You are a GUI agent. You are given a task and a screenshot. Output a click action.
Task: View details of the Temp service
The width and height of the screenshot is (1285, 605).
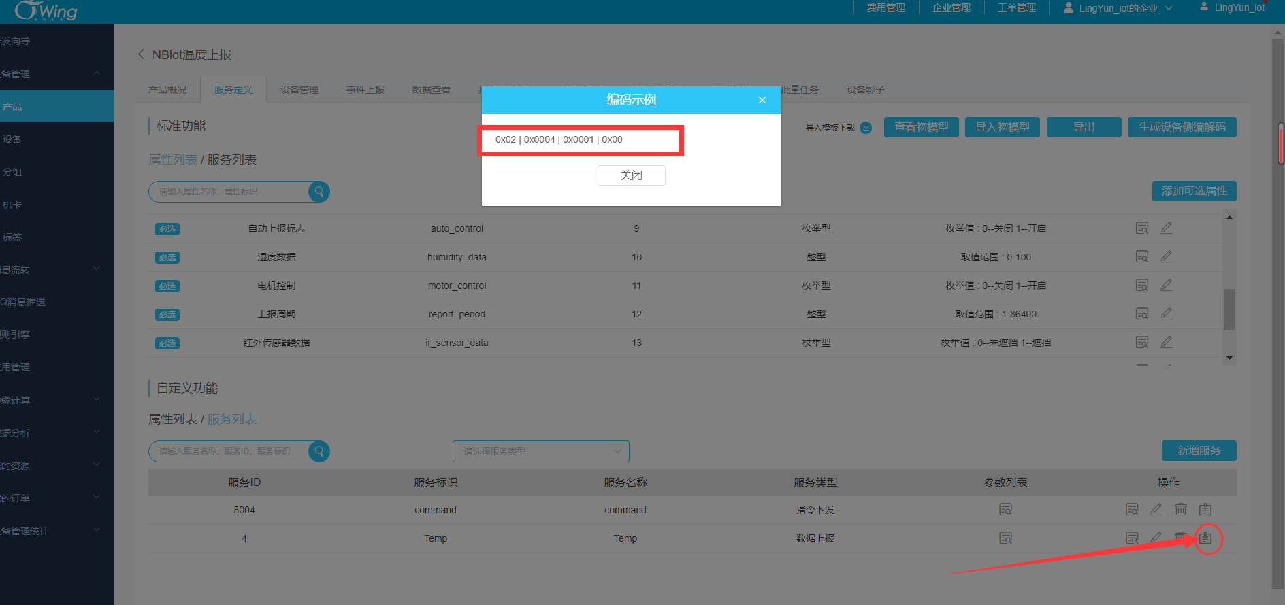pyautogui.click(x=1132, y=538)
